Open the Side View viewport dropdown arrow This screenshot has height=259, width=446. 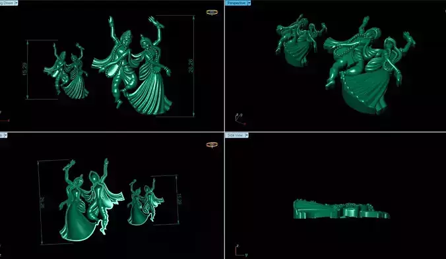246,136
